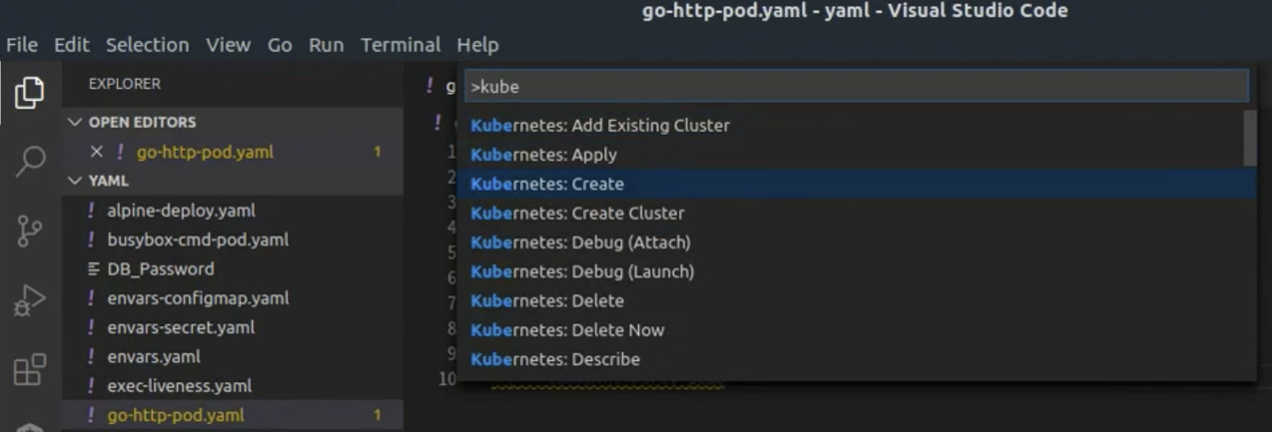Image resolution: width=1272 pixels, height=432 pixels.
Task: Close go-http-pod.yaml in Open Editors
Action: (x=96, y=152)
